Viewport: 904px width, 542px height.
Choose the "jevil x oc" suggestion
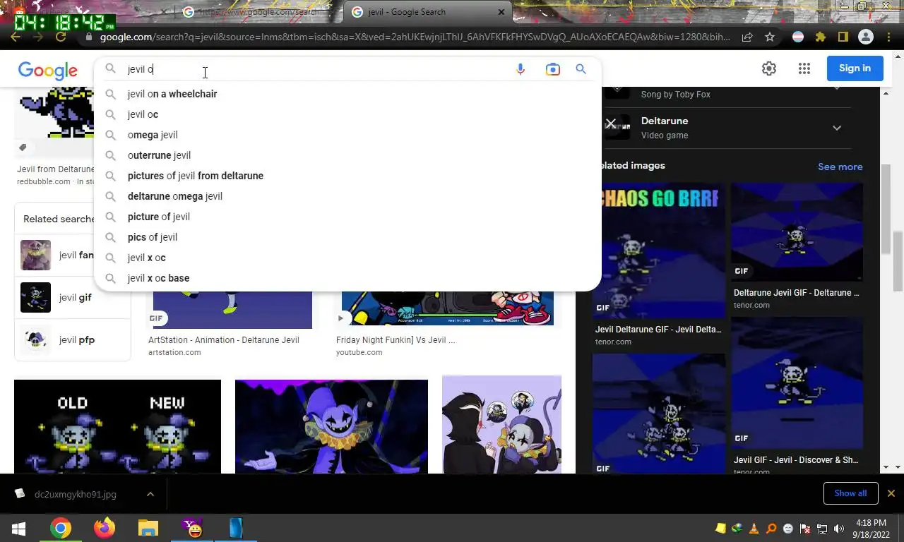point(347,258)
